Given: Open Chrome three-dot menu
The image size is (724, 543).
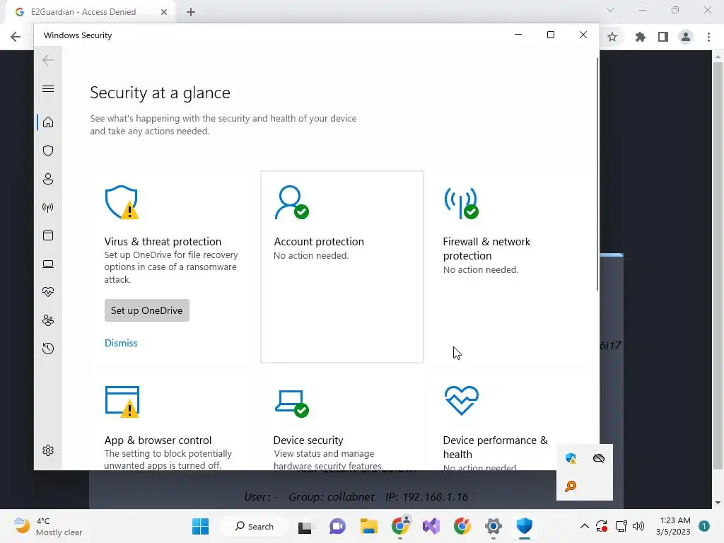Looking at the screenshot, I should pyautogui.click(x=708, y=37).
